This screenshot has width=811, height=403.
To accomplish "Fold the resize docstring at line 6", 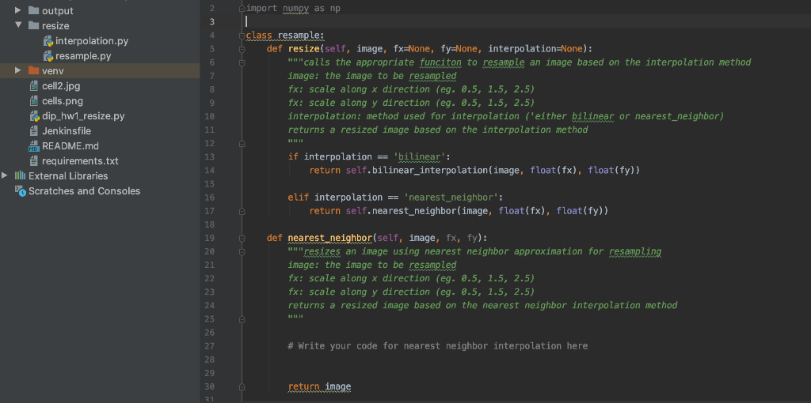I will (242, 62).
